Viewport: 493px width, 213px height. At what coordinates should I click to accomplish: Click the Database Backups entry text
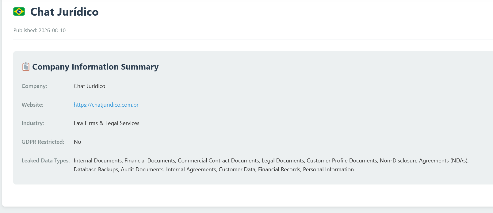click(x=96, y=169)
